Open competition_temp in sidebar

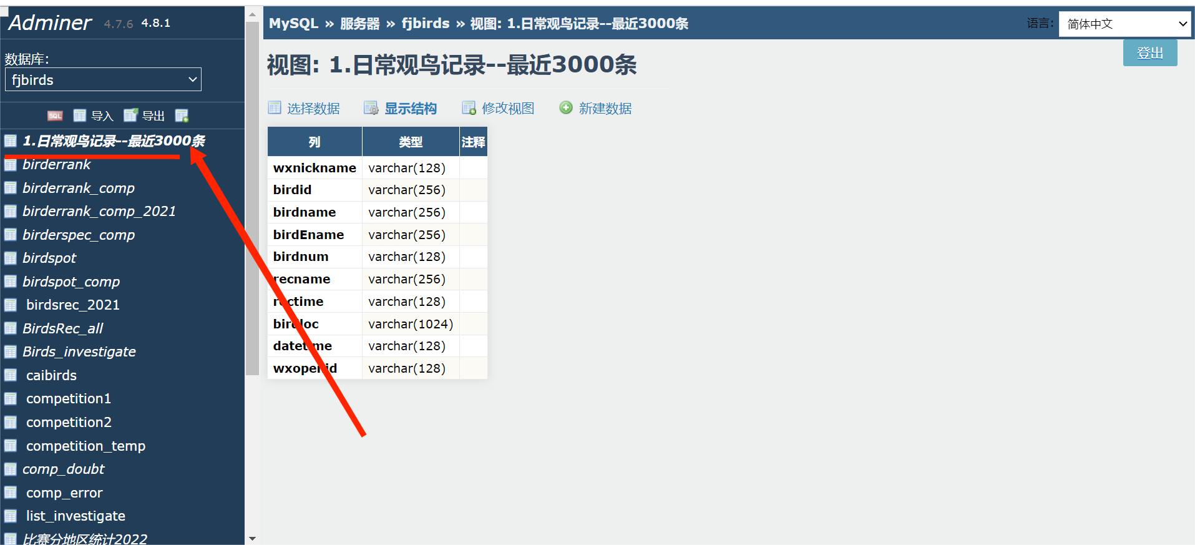(x=85, y=446)
